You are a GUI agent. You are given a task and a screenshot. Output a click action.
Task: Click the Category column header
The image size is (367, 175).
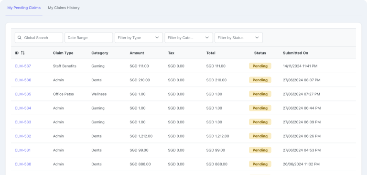(100, 53)
